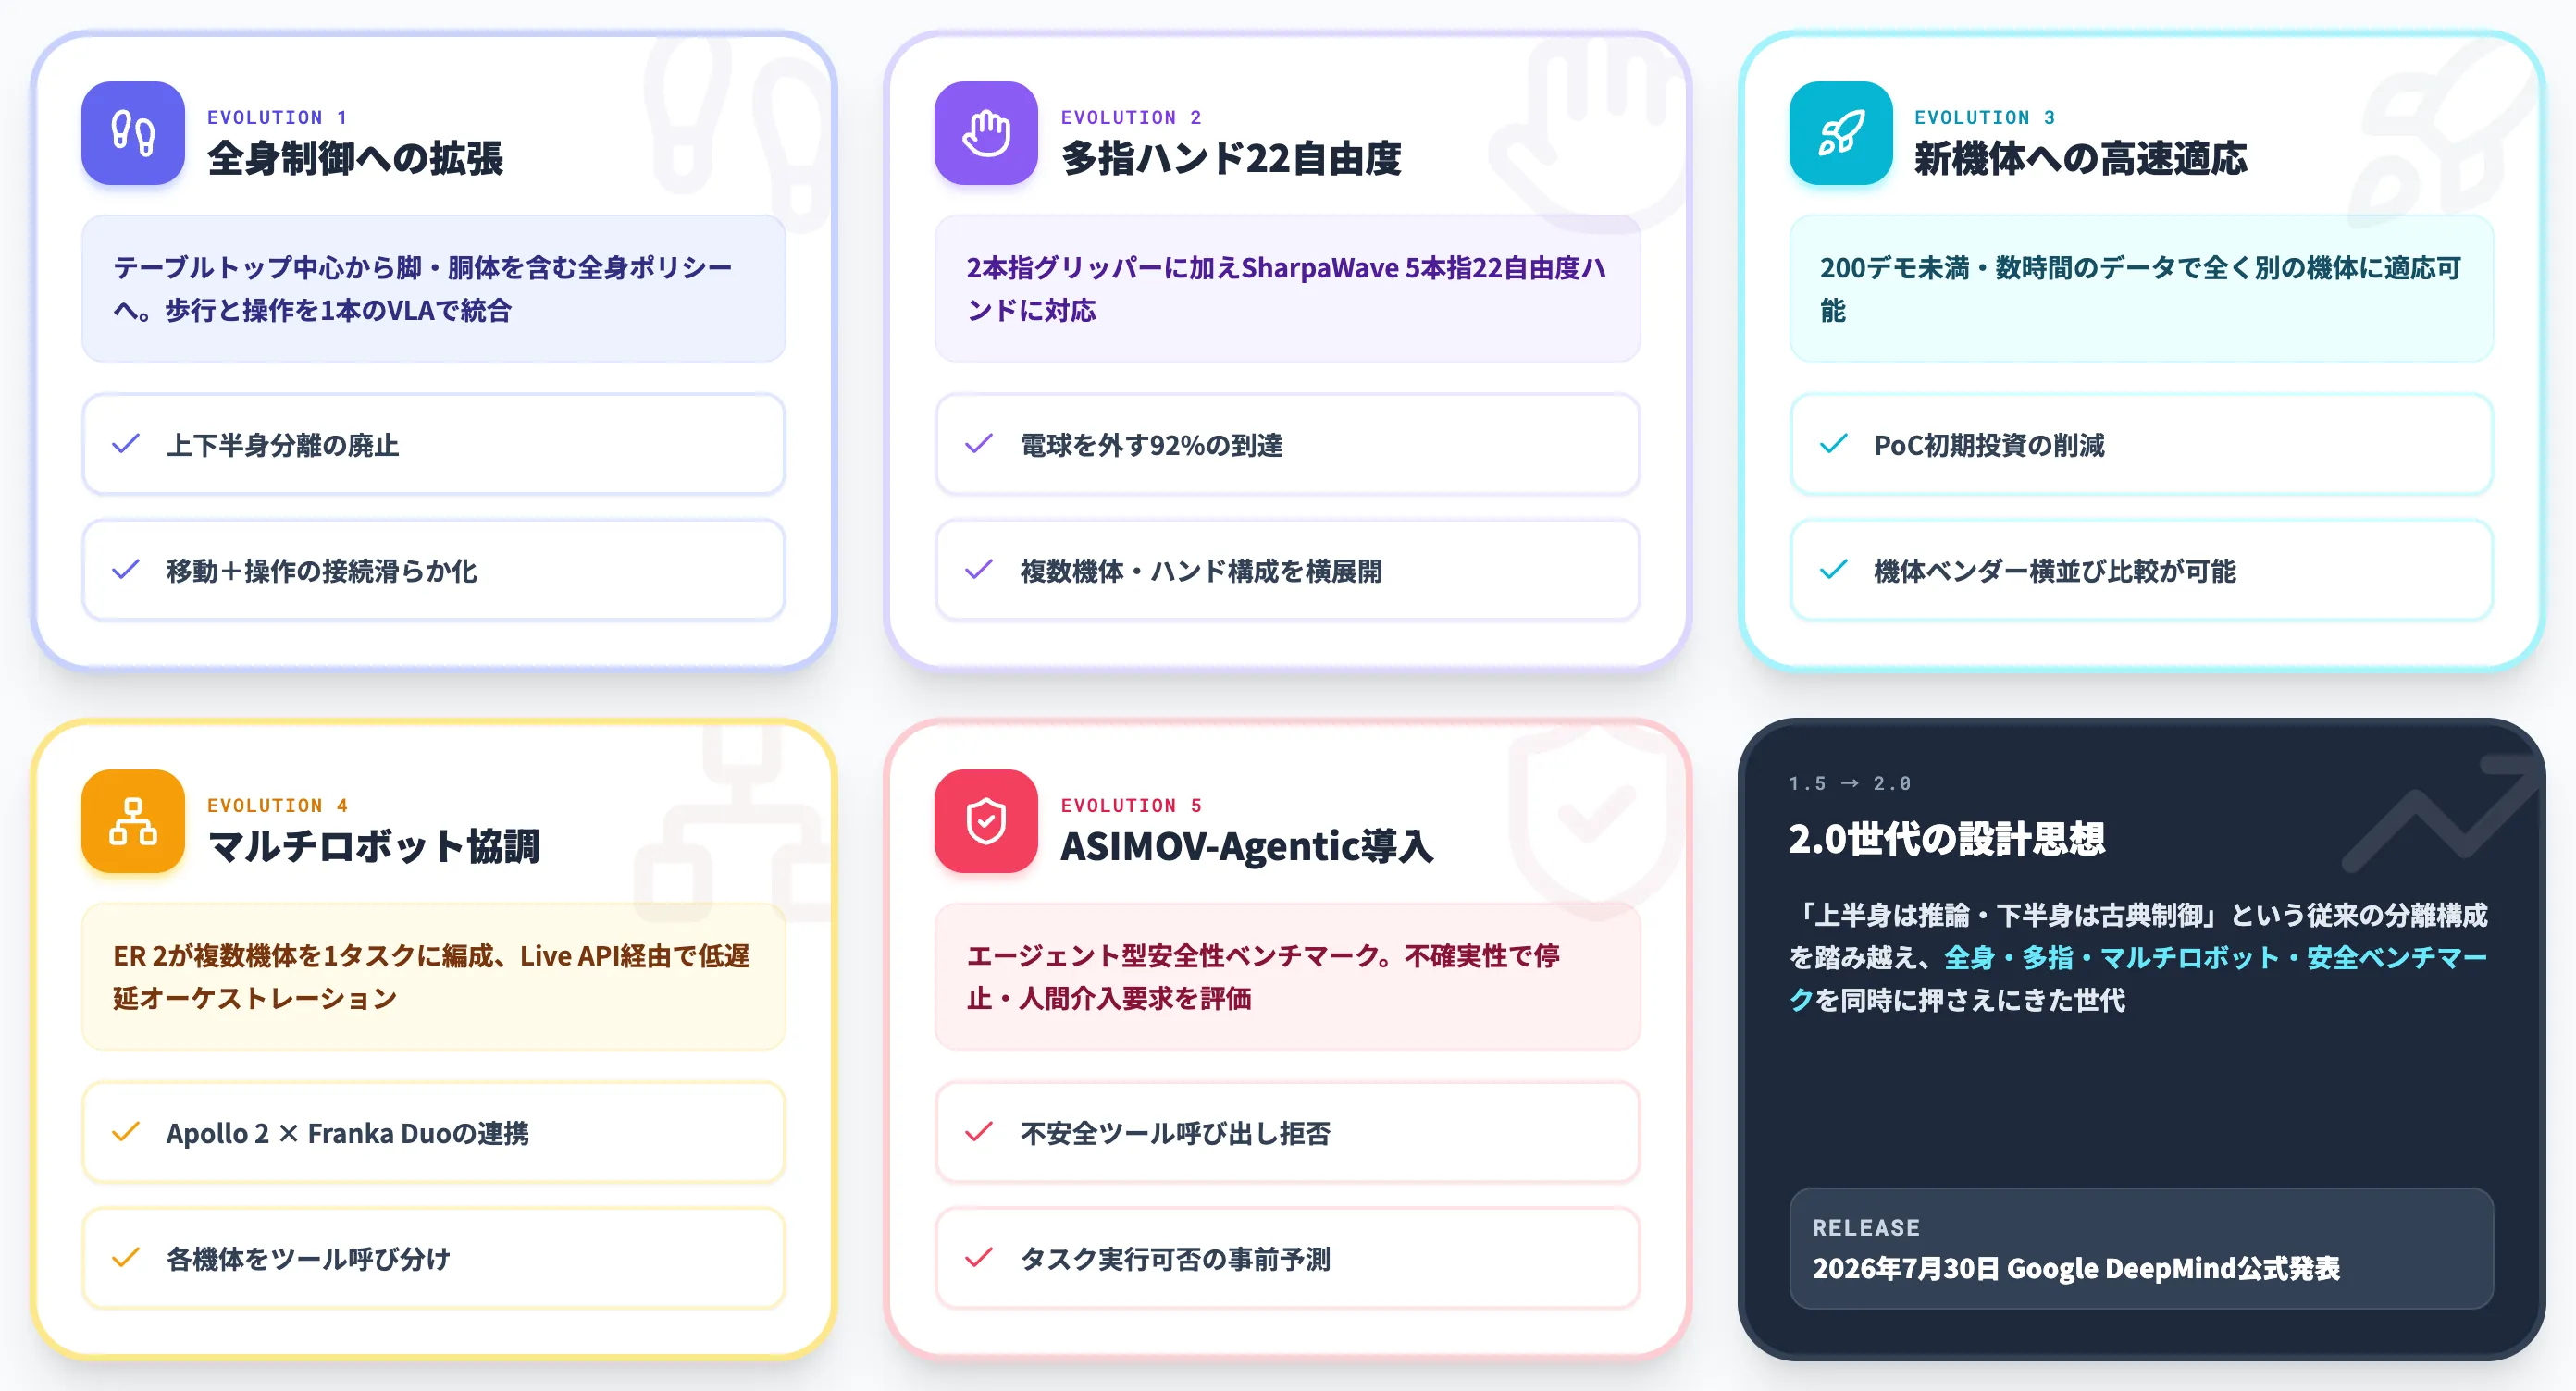Click the checkmark beside 不安全ツール呼び出し拒否
The width and height of the screenshot is (2576, 1391).
pyautogui.click(x=979, y=1132)
